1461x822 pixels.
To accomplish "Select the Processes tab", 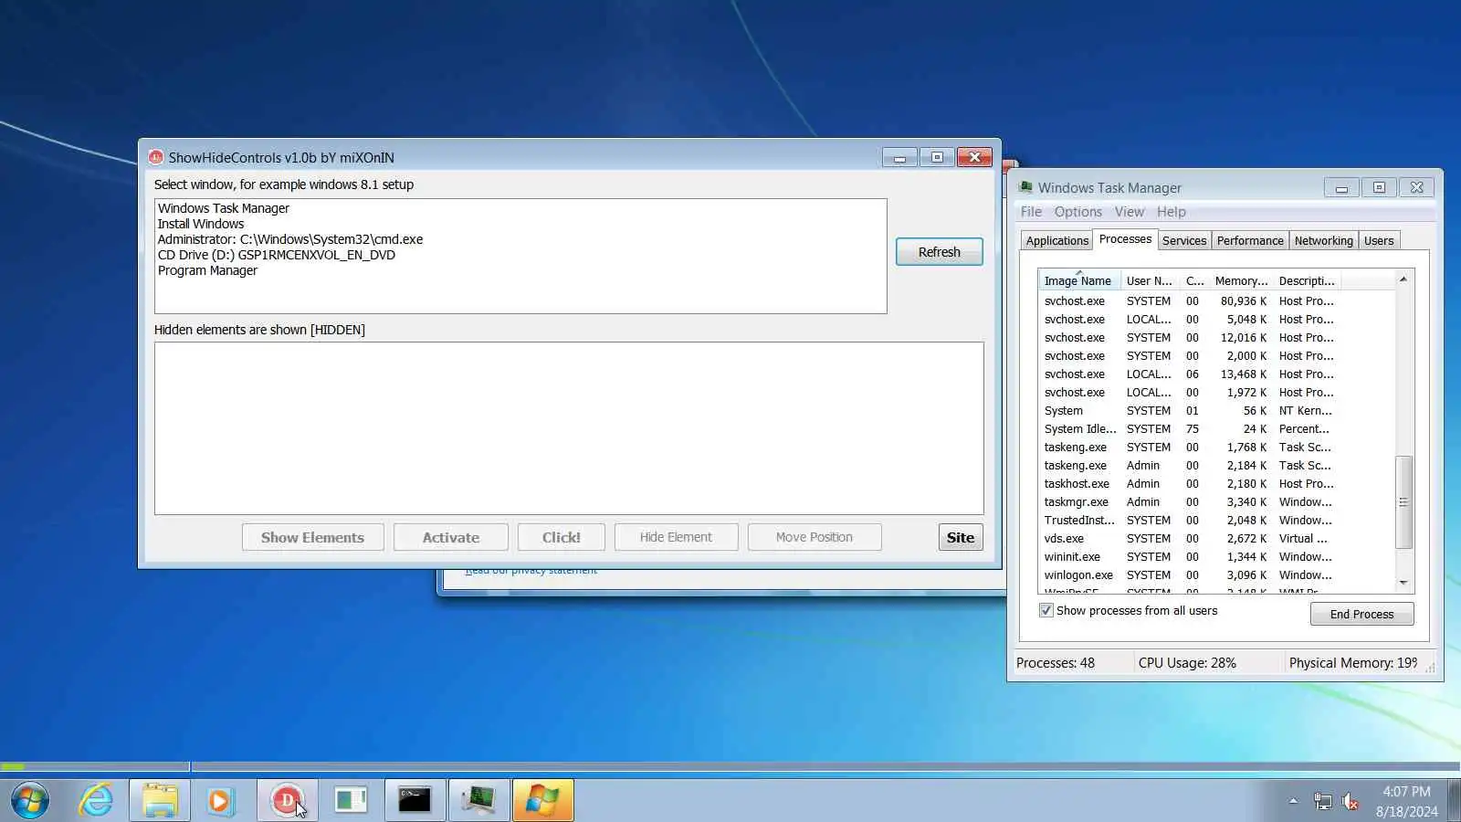I will tap(1125, 239).
